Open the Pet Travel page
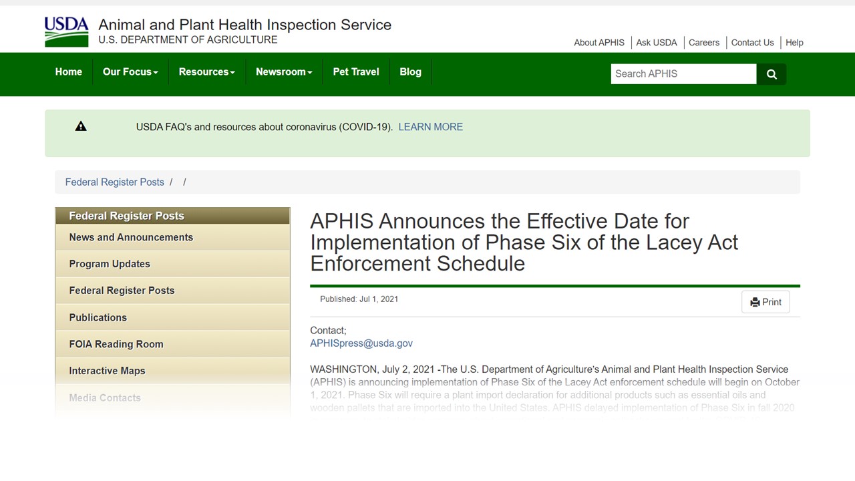The image size is (855, 481). 356,72
